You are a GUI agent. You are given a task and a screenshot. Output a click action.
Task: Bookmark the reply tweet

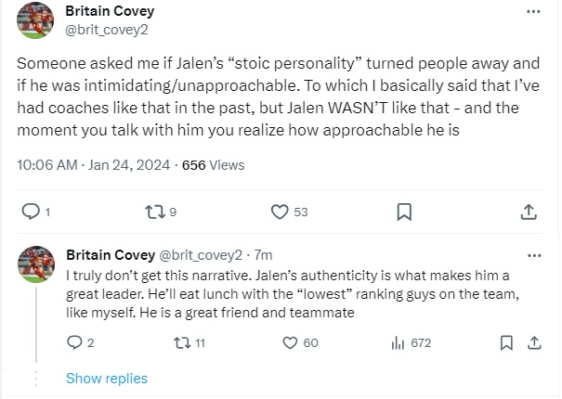tap(505, 342)
